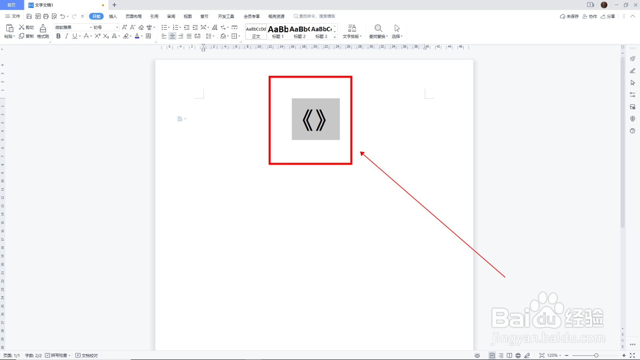
Task: Open the help icon in right sidebar
Action: tap(632, 131)
